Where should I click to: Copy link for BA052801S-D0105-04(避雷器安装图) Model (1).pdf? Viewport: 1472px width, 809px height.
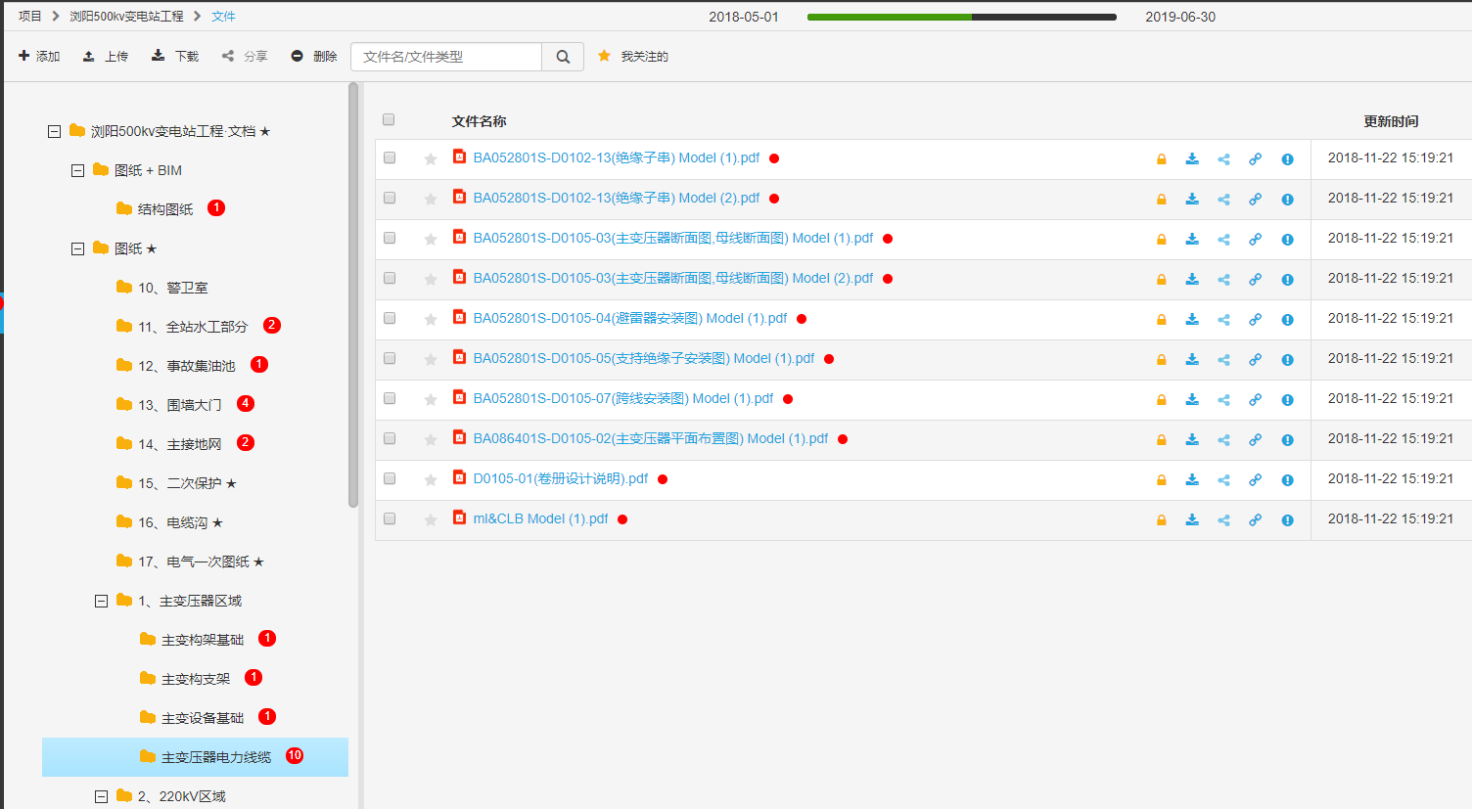[1255, 320]
